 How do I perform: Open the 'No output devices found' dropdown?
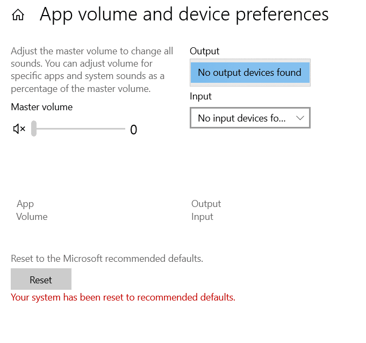click(250, 73)
